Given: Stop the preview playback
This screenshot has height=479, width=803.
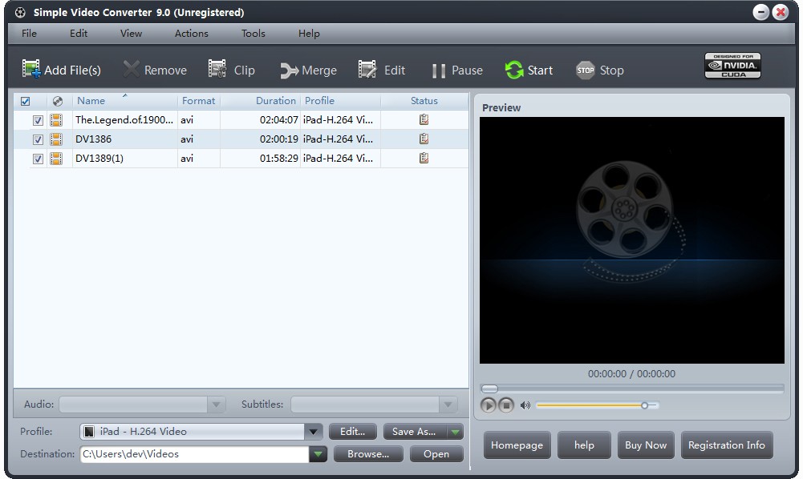Looking at the screenshot, I should (x=506, y=405).
